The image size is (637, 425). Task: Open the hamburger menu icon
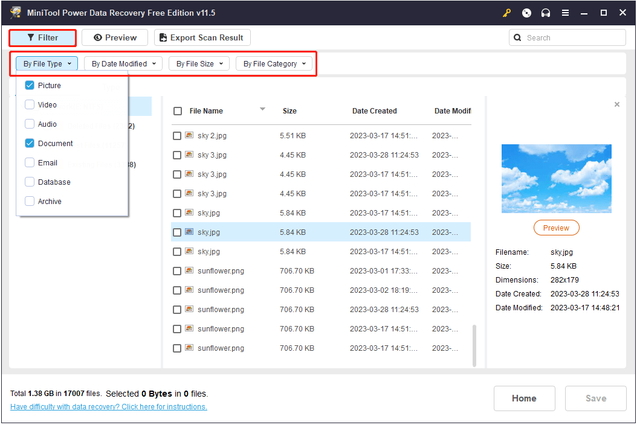tap(565, 13)
